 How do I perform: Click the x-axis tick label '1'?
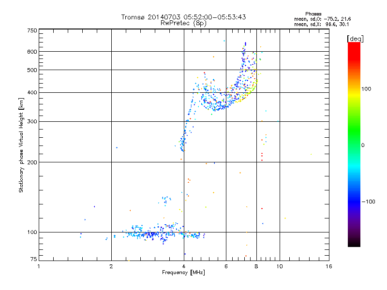39,266
